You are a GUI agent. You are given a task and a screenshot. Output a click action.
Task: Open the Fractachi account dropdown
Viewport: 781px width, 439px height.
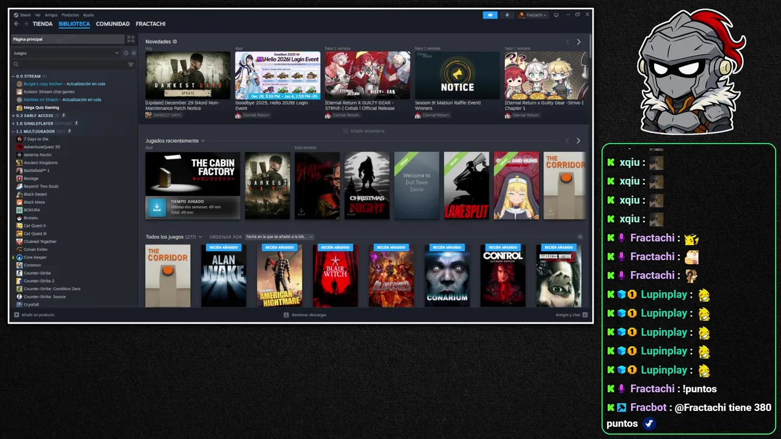point(533,15)
